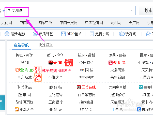This screenshot has width=153, height=115.
Task: Open the 央视网 link
Action: [7, 23]
